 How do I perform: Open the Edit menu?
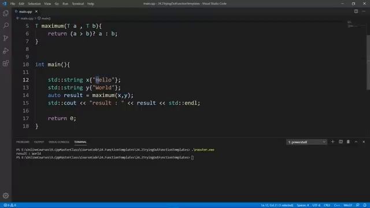click(21, 4)
